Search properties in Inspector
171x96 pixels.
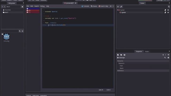165,58
